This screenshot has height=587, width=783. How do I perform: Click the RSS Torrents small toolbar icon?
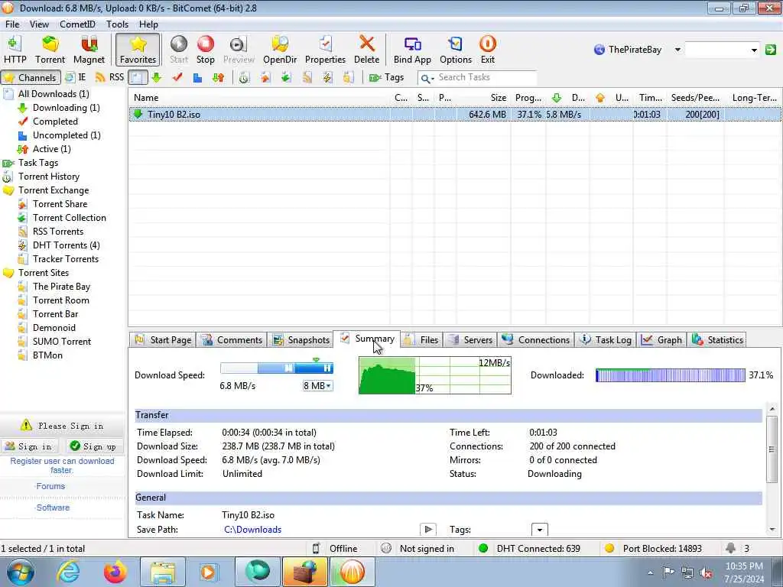[307, 77]
